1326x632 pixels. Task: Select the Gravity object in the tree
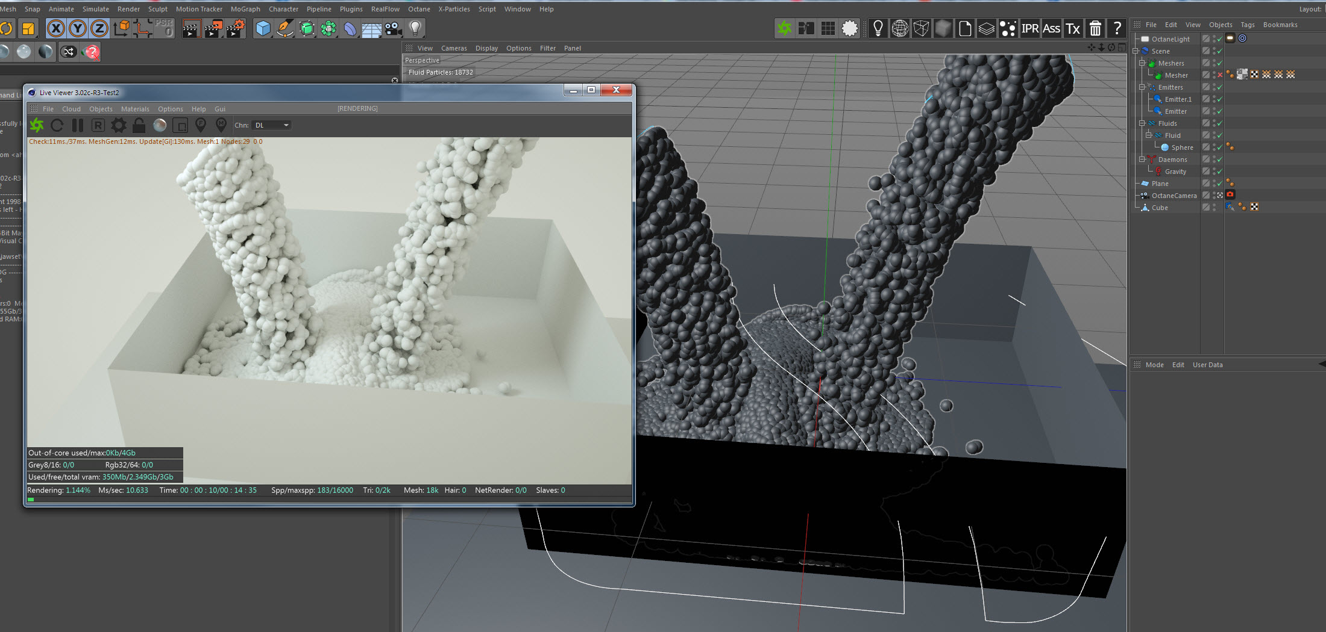[1175, 172]
